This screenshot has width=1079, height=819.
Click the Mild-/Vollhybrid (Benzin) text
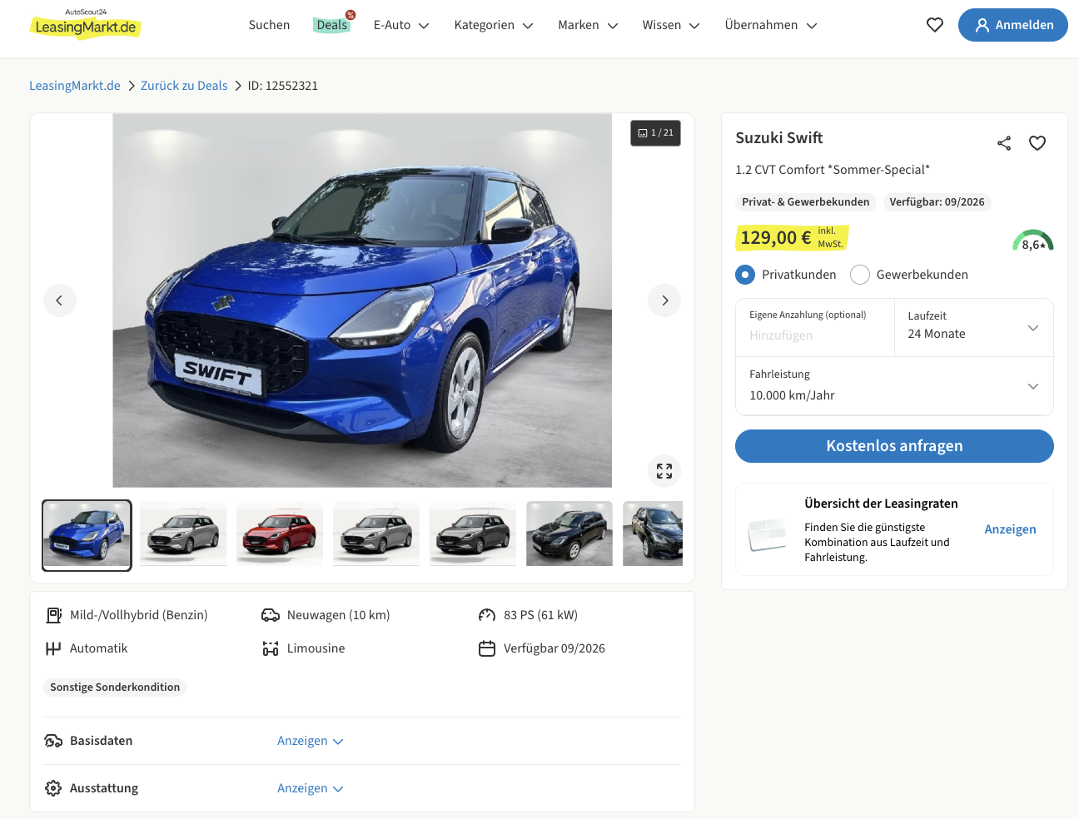(x=139, y=615)
